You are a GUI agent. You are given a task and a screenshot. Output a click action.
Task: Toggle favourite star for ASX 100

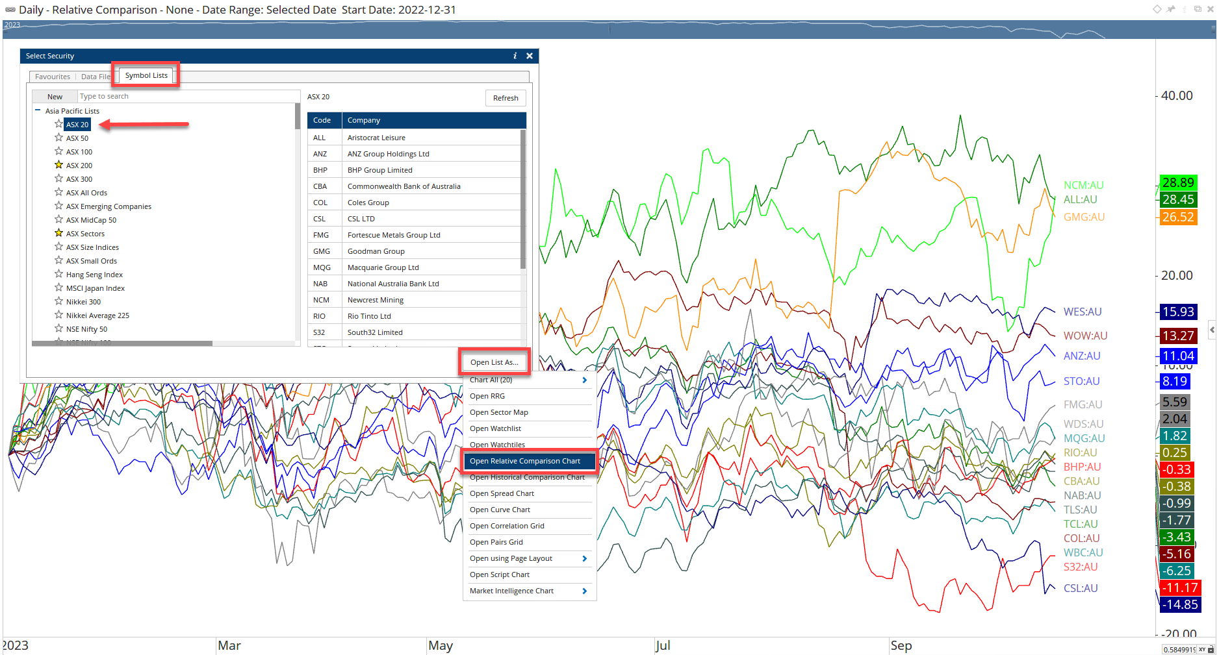tap(58, 151)
